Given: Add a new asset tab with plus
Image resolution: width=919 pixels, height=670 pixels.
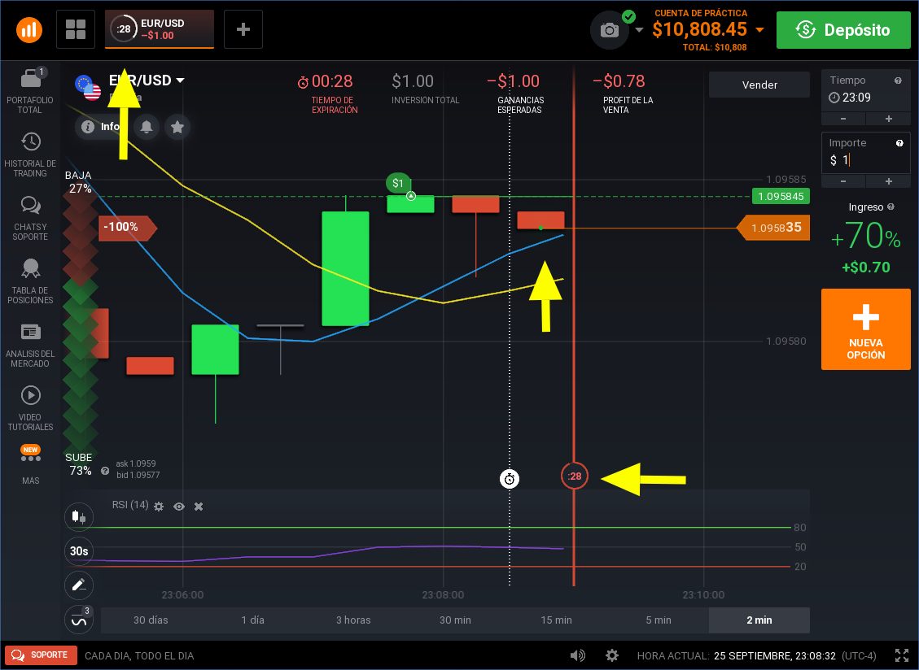Looking at the screenshot, I should [243, 29].
